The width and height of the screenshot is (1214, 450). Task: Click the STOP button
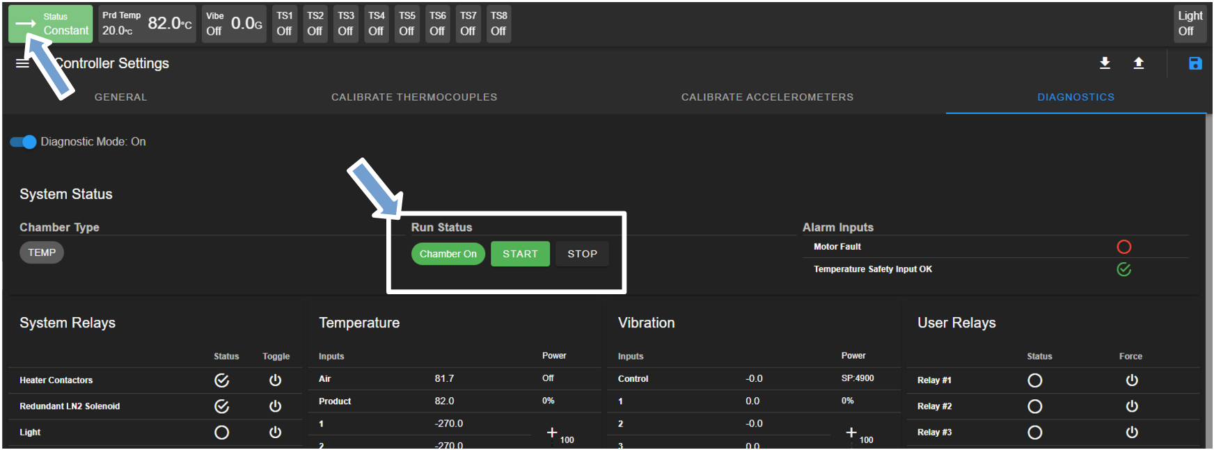[582, 254]
